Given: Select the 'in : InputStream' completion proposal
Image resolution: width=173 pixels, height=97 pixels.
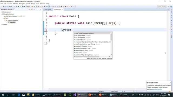Looking at the screenshot, I should [x=92, y=38].
